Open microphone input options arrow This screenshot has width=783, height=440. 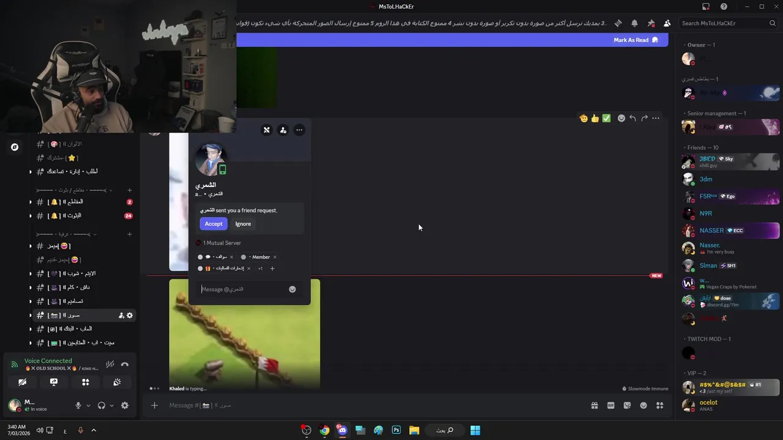[88, 405]
